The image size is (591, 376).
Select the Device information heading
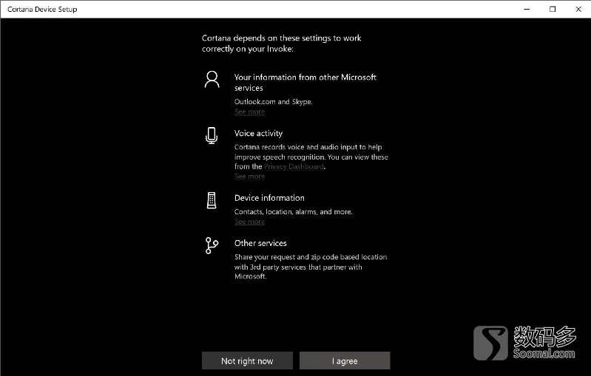(x=269, y=198)
